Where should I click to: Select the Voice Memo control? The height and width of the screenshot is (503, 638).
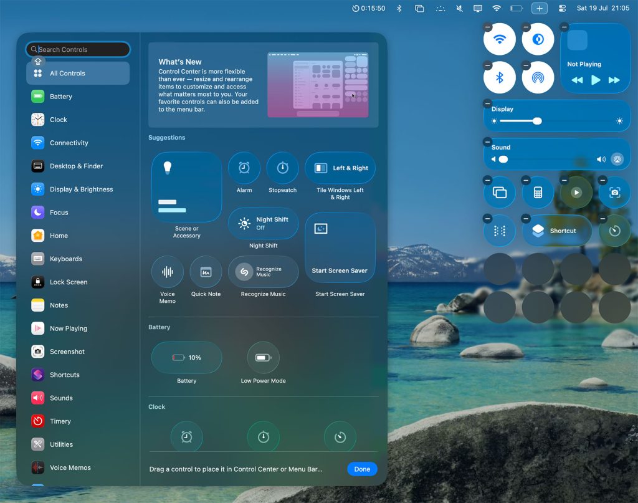[167, 272]
